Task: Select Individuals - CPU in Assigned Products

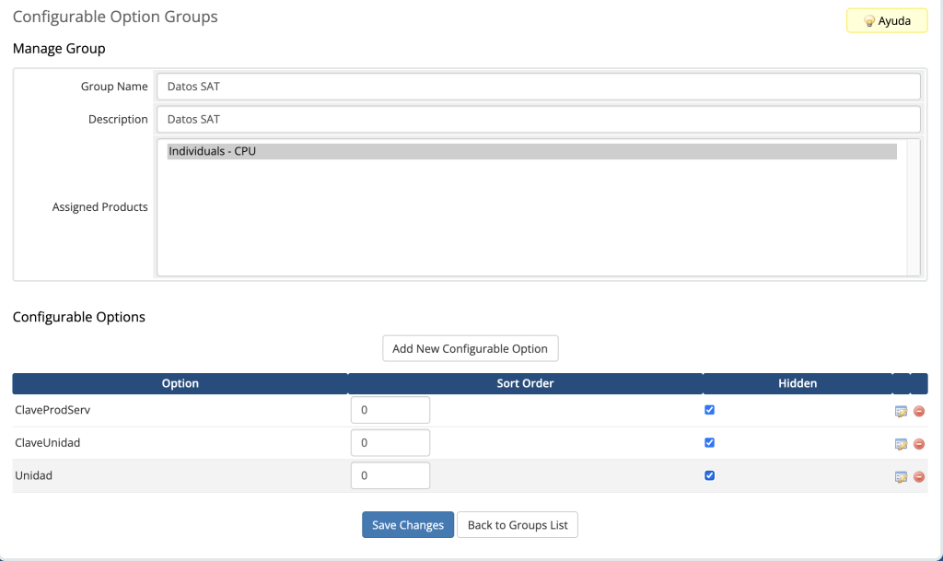Action: pyautogui.click(x=531, y=151)
